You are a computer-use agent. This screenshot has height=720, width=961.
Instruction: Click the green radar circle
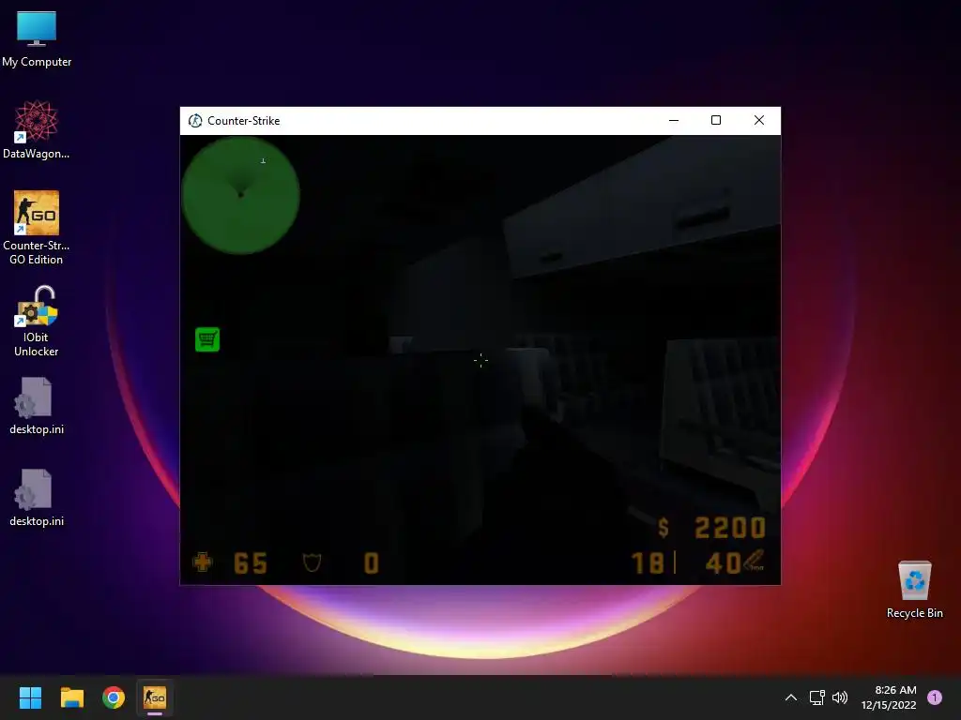click(x=241, y=195)
